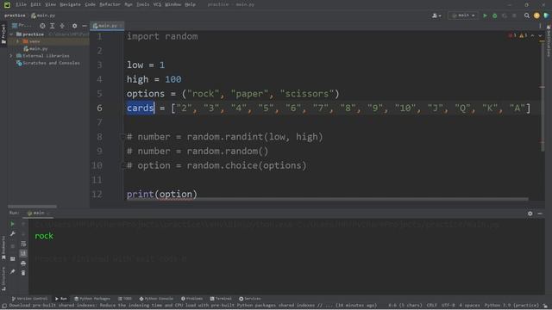Click Expand All in the Project panel toolbar
This screenshot has height=310, width=552.
[x=52, y=26]
